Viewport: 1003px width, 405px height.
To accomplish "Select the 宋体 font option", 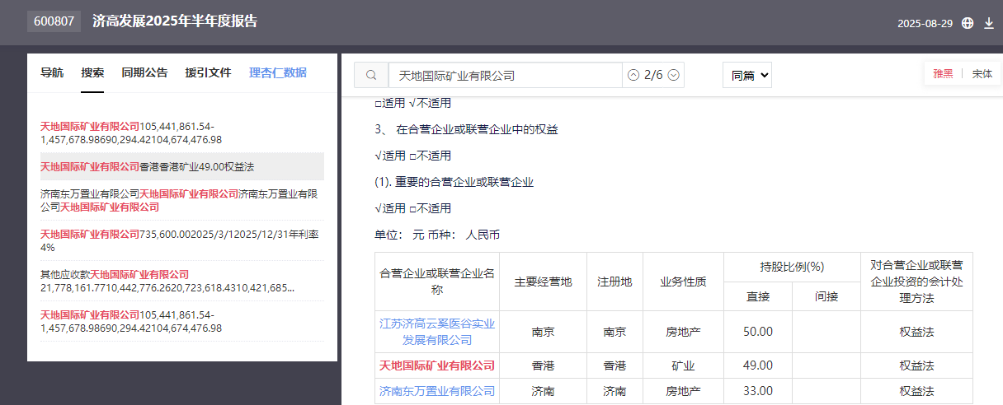I will pos(982,73).
